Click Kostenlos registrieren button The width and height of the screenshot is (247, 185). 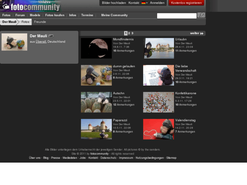(186, 3)
